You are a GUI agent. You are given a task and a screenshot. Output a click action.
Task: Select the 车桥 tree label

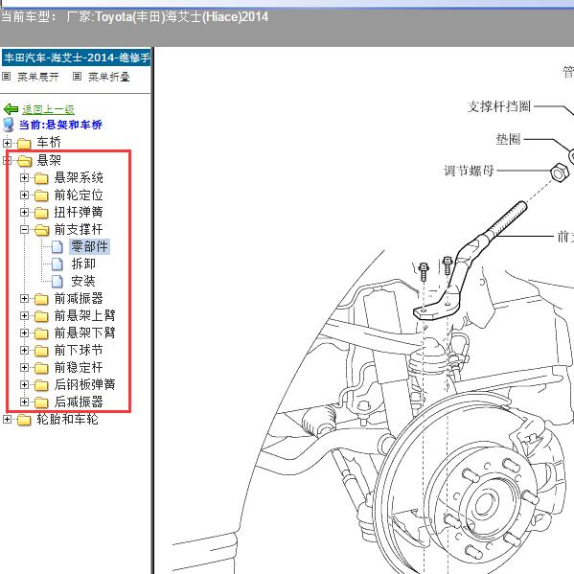coord(49,143)
